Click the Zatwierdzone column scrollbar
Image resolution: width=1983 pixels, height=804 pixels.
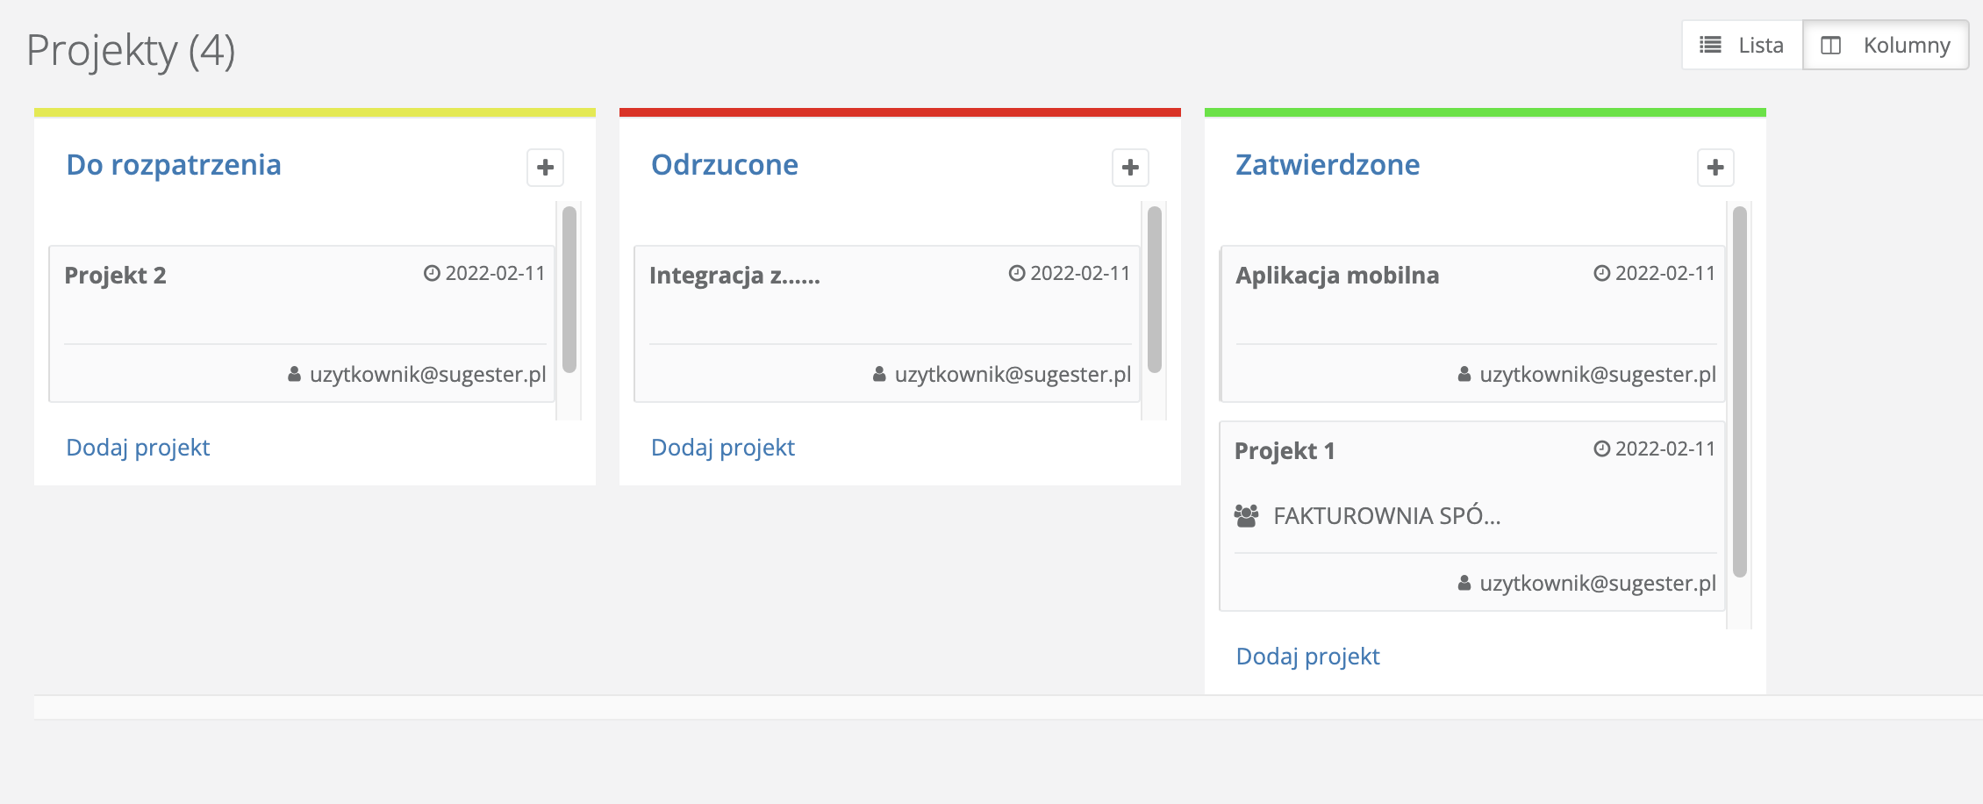pyautogui.click(x=1739, y=392)
